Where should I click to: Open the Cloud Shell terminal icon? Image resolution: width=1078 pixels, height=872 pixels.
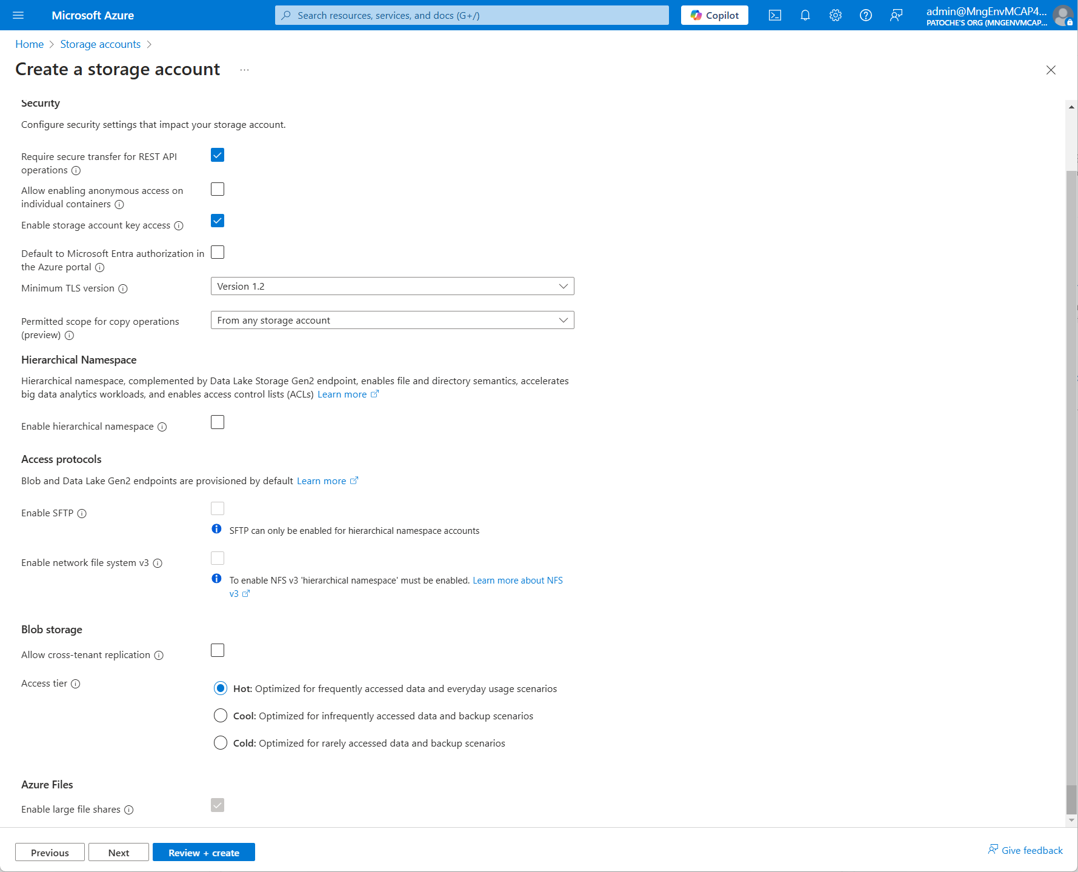pos(774,16)
